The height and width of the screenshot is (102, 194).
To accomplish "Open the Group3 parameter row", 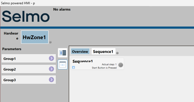I will tap(29, 80).
